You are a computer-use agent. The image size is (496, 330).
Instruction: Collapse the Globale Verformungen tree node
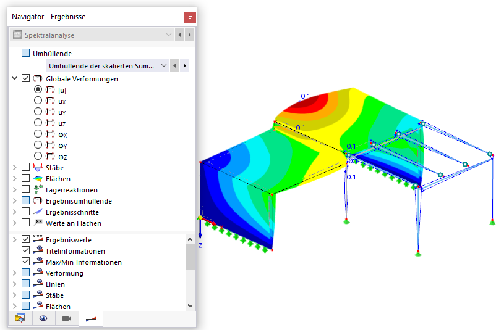[15, 78]
